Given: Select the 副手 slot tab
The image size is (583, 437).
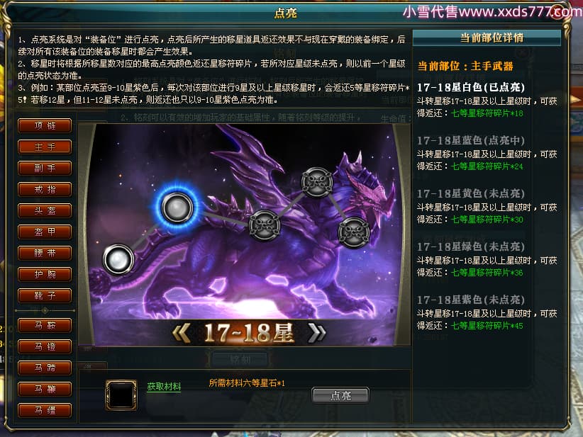Looking at the screenshot, I should (45, 168).
